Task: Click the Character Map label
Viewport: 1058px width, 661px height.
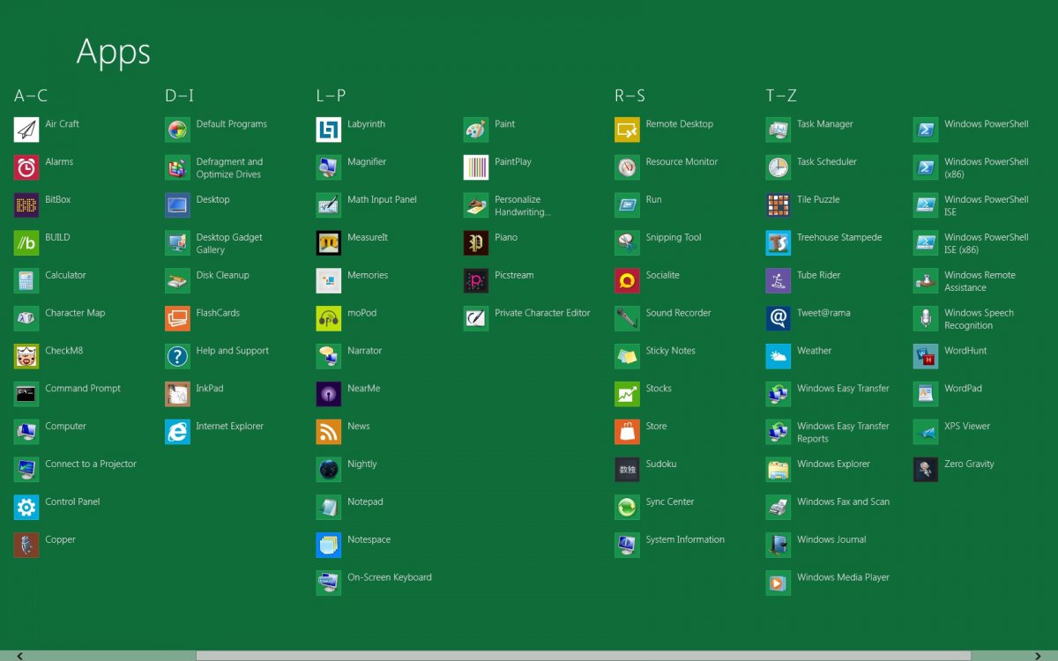Action: (x=75, y=313)
